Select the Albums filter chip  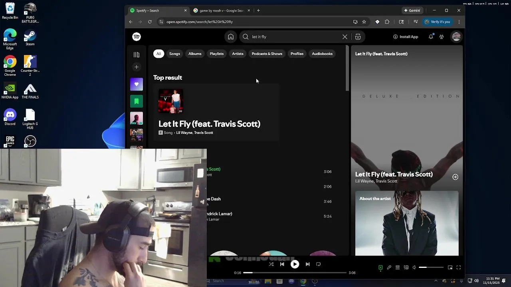click(195, 54)
